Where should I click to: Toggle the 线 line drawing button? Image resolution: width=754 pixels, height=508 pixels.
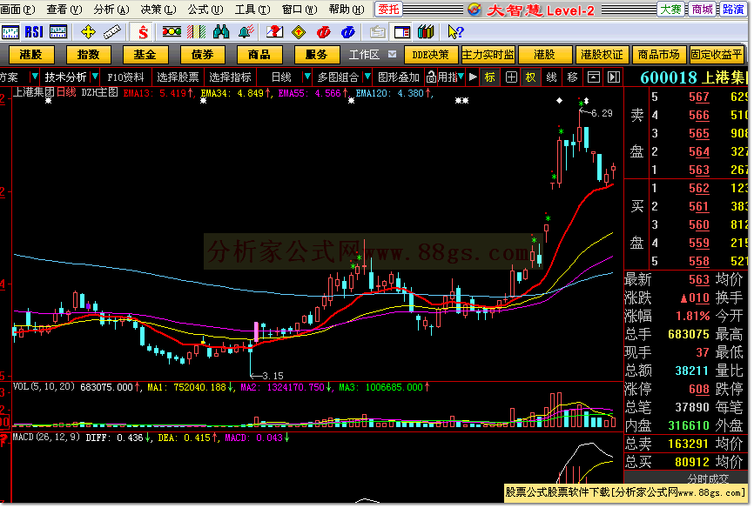point(551,77)
